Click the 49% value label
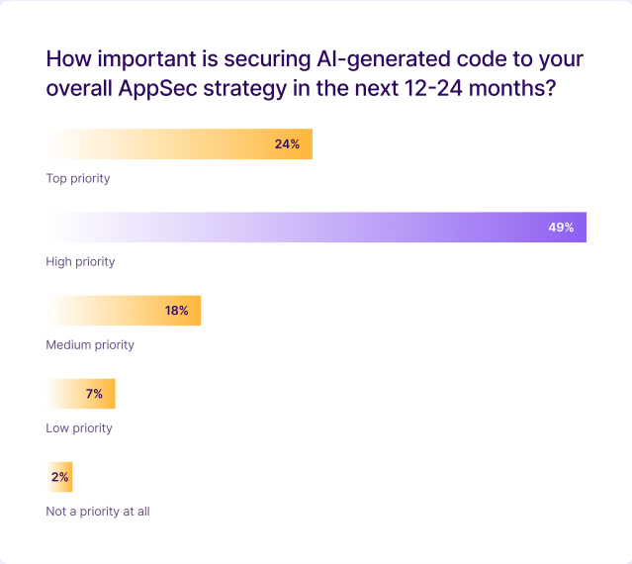 pos(561,228)
